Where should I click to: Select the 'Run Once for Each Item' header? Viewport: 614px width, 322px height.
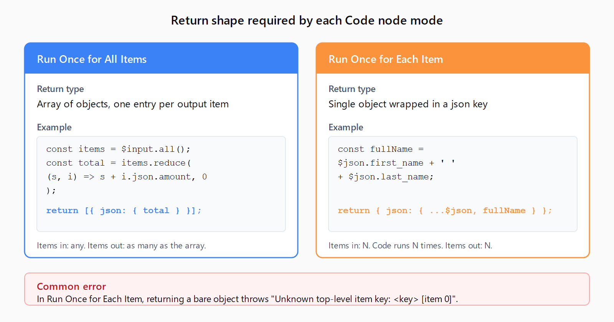pos(453,58)
